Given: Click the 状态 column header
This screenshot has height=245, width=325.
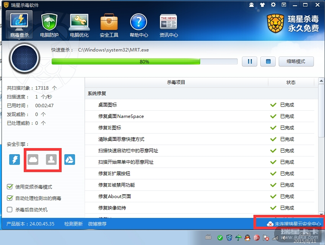Looking at the screenshot, I should point(291,82).
